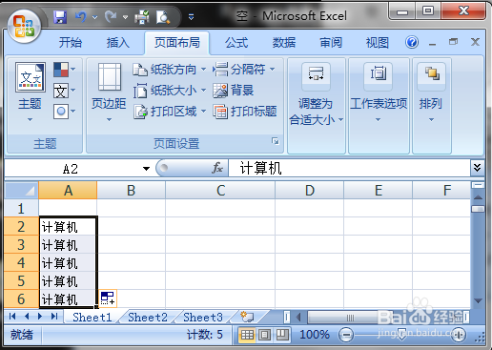The image size is (492, 350).
Task: Customize Quick Access Toolbar dropdown
Action: [191, 17]
